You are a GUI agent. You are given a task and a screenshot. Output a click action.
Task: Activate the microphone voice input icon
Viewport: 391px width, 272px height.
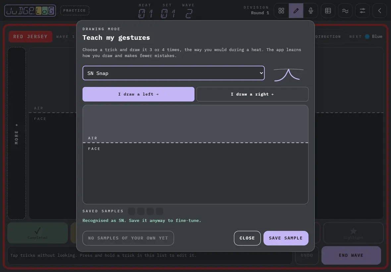311,11
